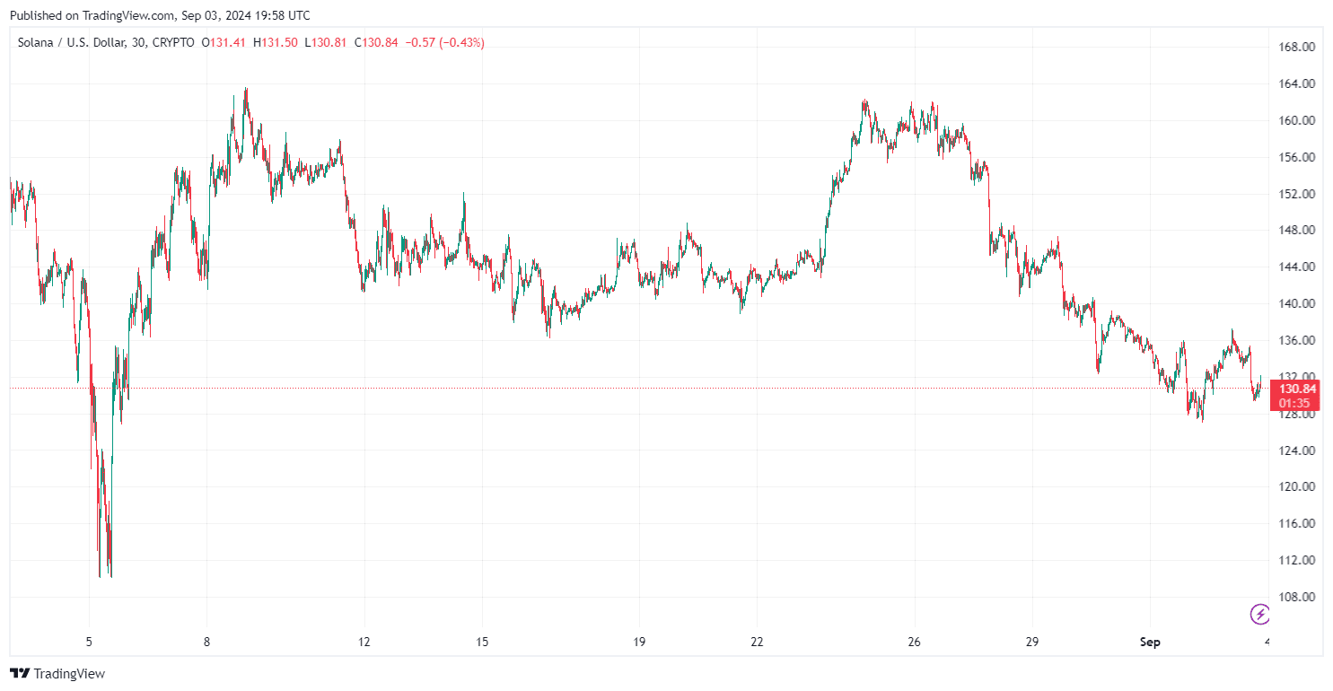The height and width of the screenshot is (691, 1333).
Task: Click the 160.00 price axis label
Action: [1297, 120]
